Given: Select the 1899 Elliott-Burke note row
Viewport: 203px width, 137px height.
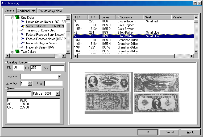Looking at the screenshot, I should point(134,33).
